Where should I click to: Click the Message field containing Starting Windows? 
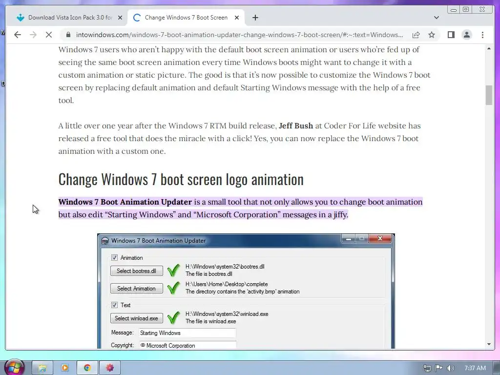coord(187,333)
